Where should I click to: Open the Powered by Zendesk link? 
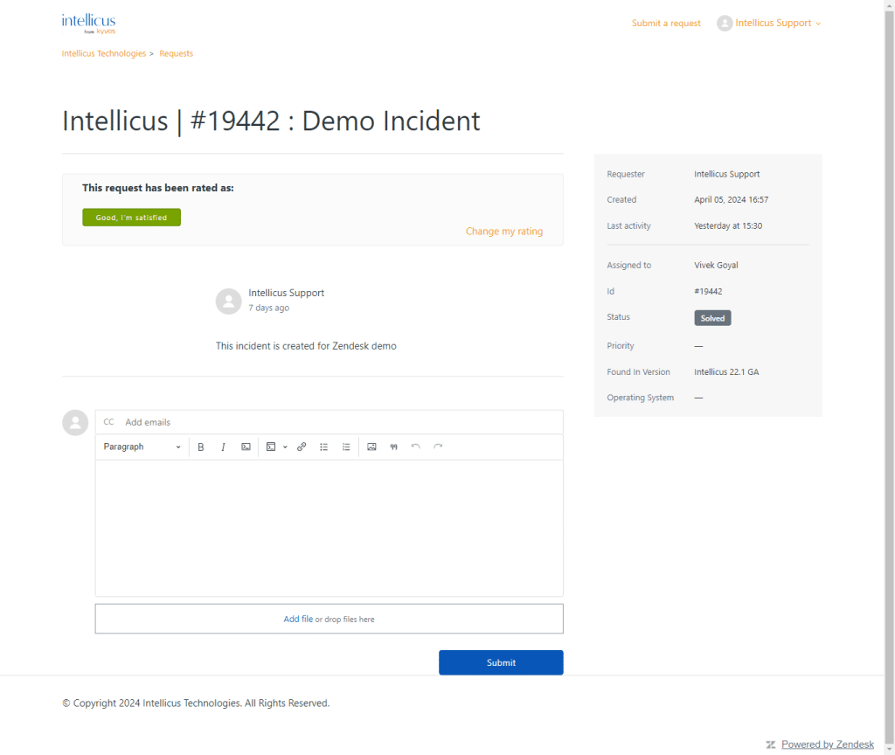pos(828,745)
